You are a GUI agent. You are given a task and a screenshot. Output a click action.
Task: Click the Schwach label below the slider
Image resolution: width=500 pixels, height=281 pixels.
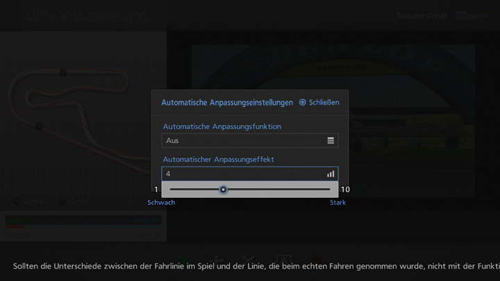point(161,203)
